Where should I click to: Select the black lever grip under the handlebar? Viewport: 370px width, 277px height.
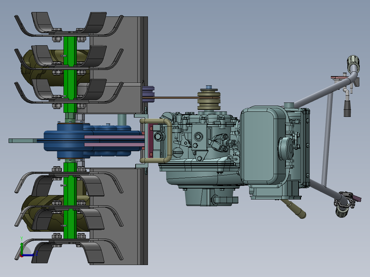(x=347, y=109)
